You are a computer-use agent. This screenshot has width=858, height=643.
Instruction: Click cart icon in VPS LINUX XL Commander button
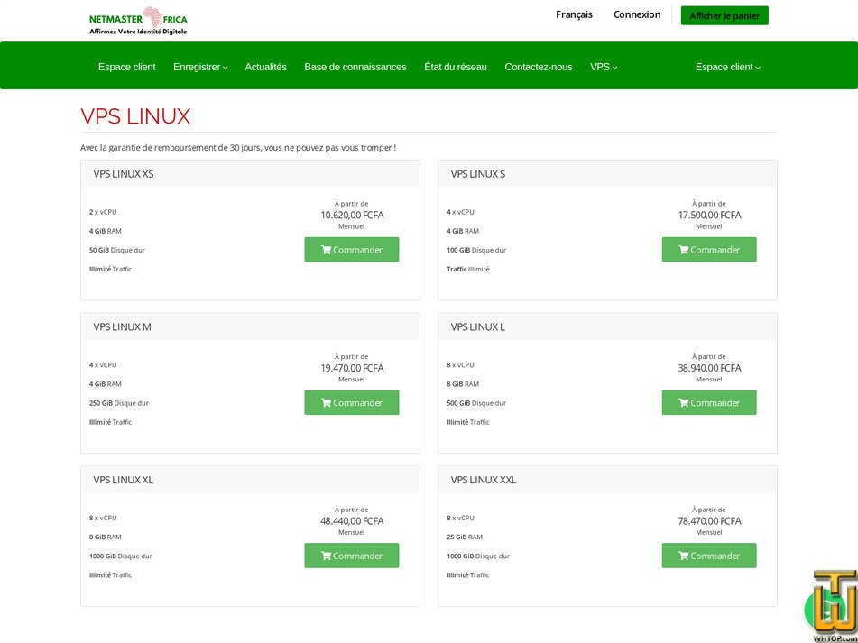pos(326,556)
